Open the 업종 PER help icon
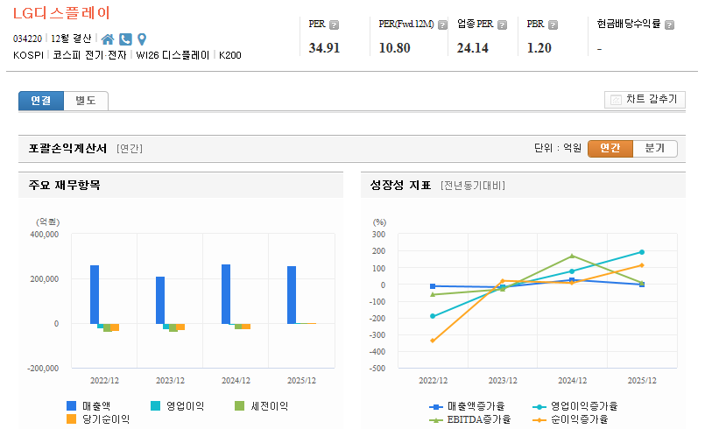 click(x=502, y=25)
